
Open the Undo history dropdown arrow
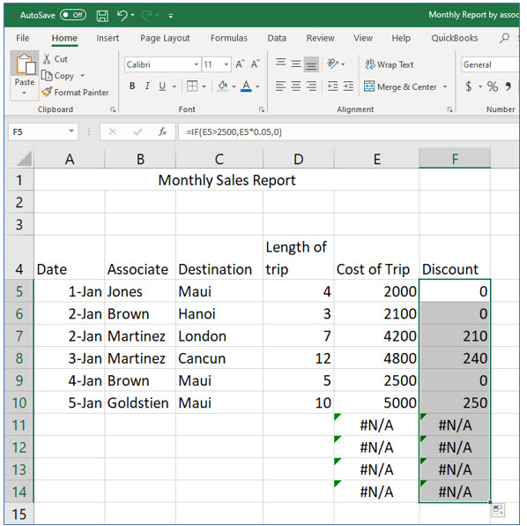132,15
